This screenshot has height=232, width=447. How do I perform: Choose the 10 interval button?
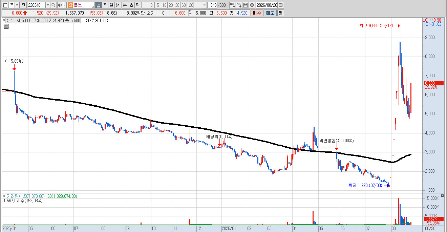[164, 5]
